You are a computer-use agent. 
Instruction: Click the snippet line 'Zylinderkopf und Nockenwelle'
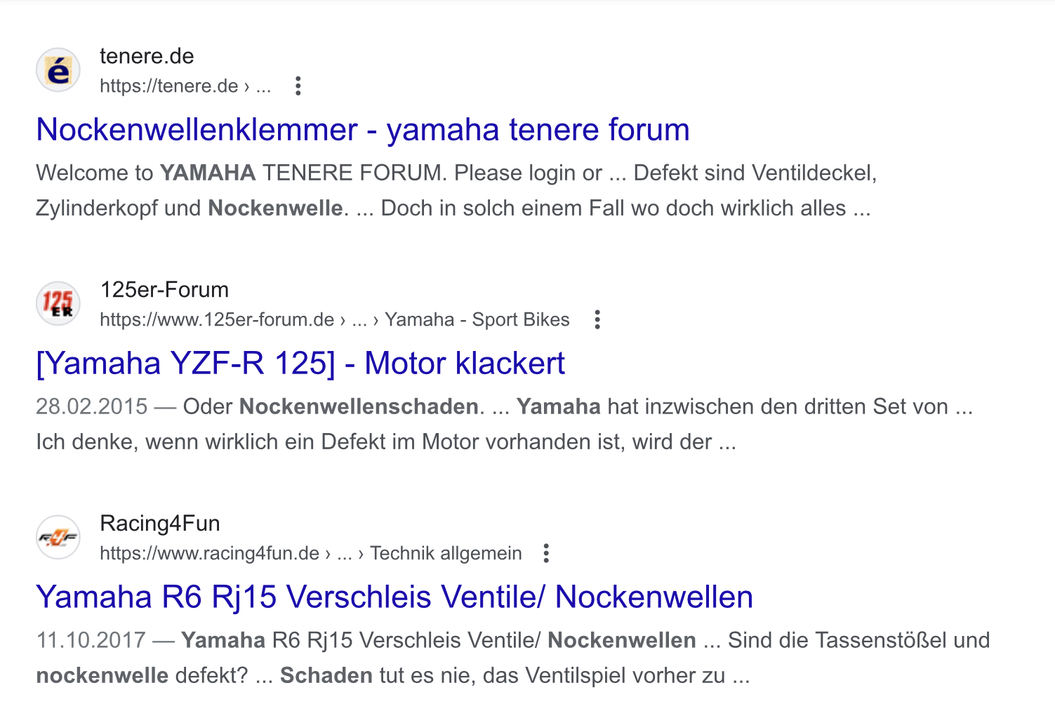[x=453, y=208]
